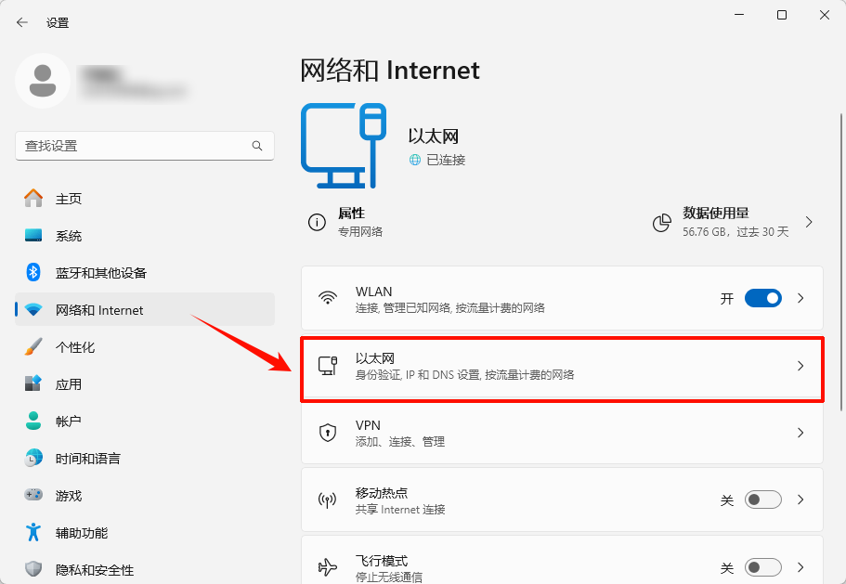846x584 pixels.
Task: Click the back arrow button
Action: [21, 21]
